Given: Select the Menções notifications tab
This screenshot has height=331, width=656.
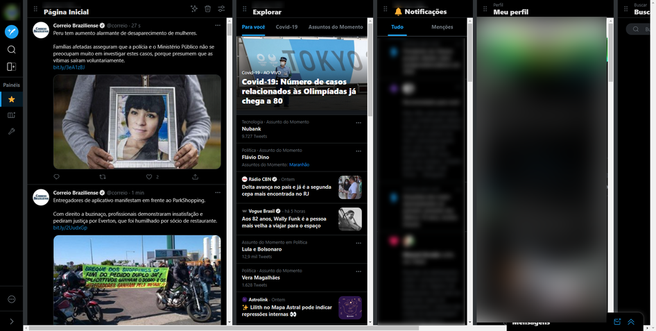Looking at the screenshot, I should [x=442, y=27].
